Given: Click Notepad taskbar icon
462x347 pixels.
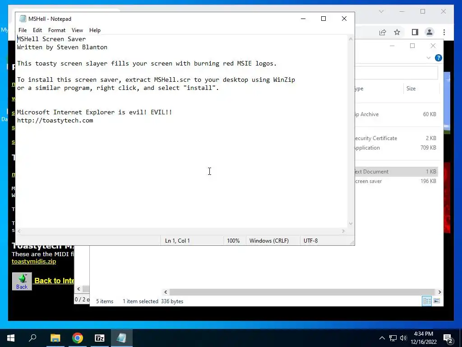Looking at the screenshot, I should pos(121,338).
